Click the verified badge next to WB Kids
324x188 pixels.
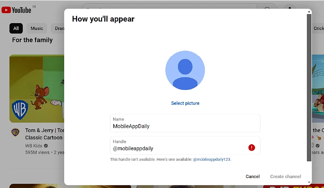point(46,146)
